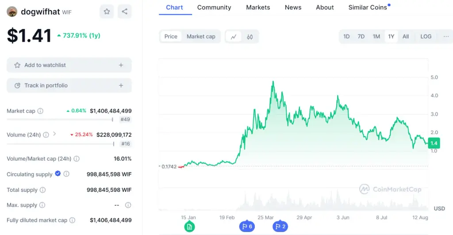Switch to line chart view icon
The image size is (453, 235).
click(234, 37)
